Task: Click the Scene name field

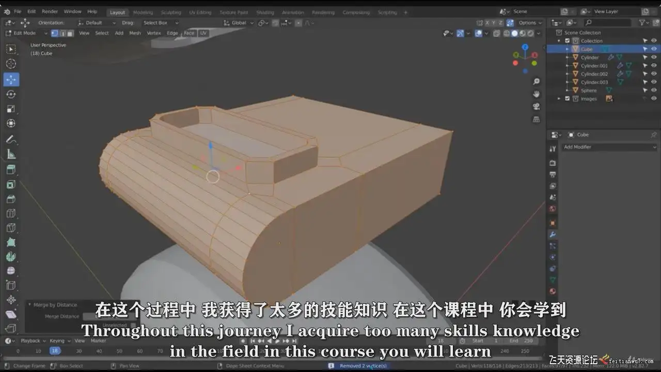Action: [x=535, y=11]
